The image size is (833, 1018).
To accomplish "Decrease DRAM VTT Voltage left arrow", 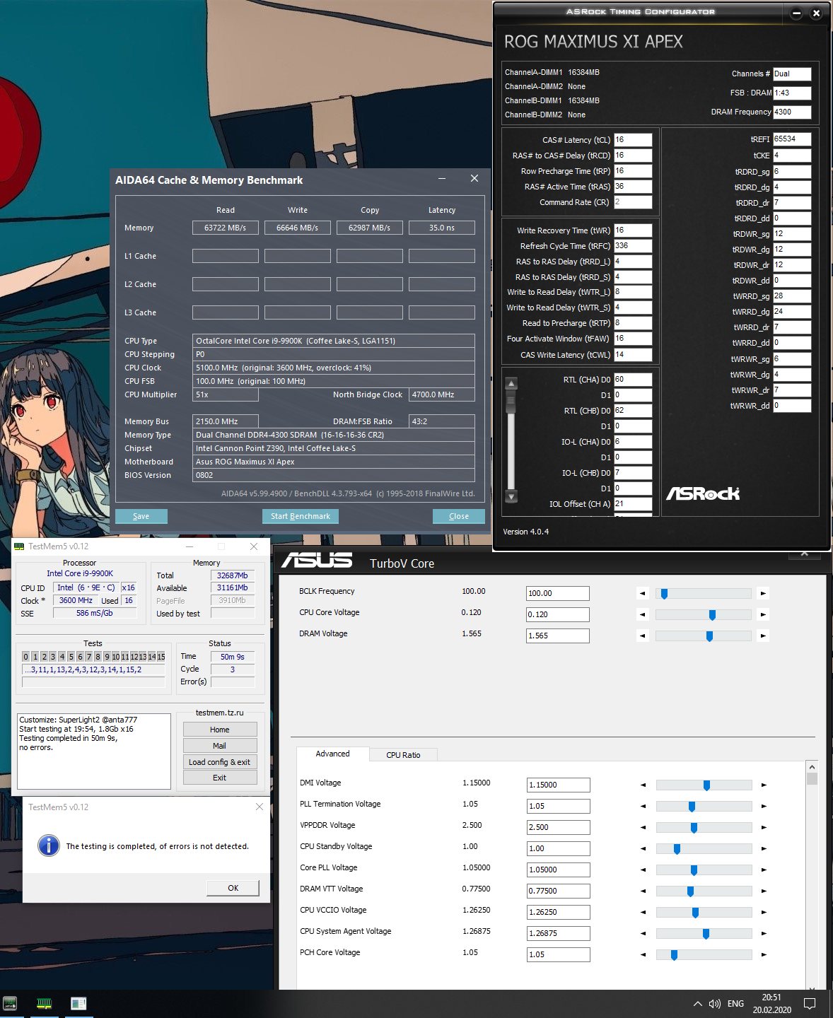I will pos(643,891).
